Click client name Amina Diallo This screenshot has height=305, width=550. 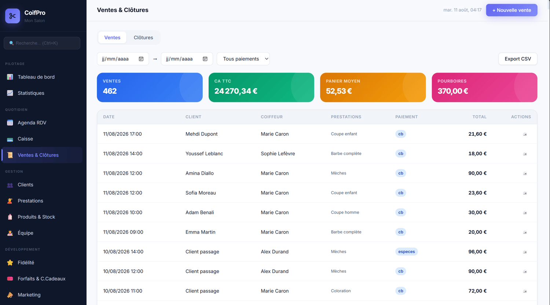[x=199, y=173]
